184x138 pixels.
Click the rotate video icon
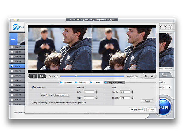coord(146,76)
